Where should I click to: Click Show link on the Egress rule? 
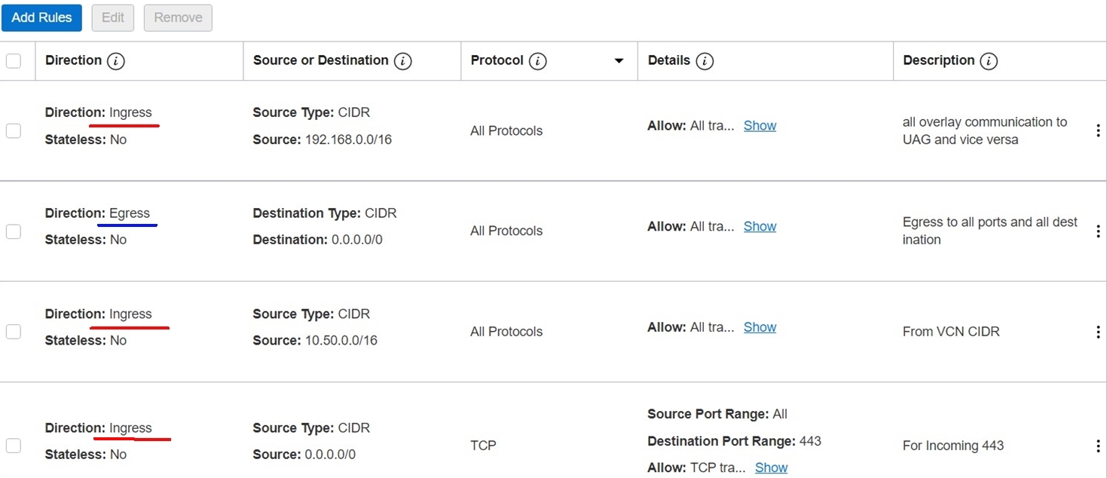760,226
